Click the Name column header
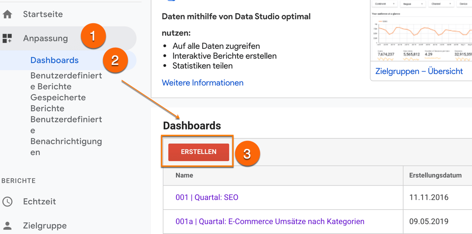472x234 pixels. click(184, 175)
